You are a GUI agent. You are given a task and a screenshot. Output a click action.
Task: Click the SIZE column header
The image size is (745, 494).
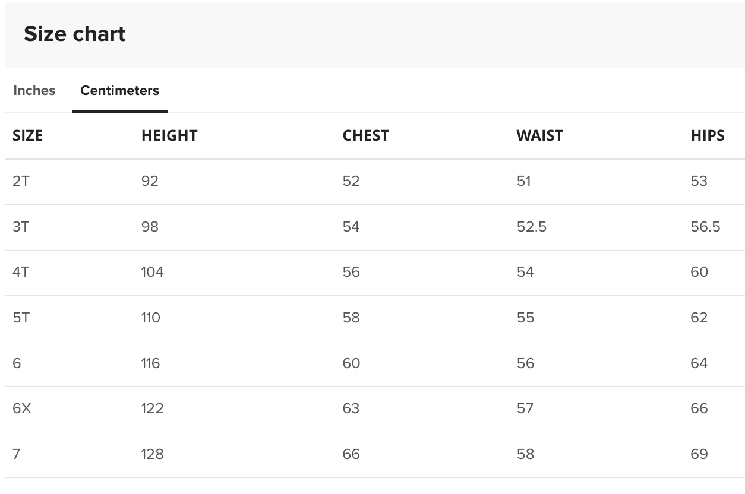(x=28, y=136)
